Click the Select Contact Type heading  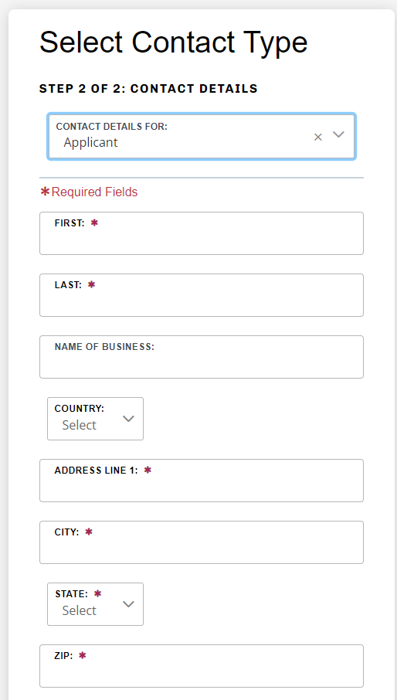[174, 42]
